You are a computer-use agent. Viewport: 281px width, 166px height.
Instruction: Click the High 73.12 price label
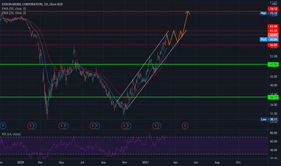point(269,13)
